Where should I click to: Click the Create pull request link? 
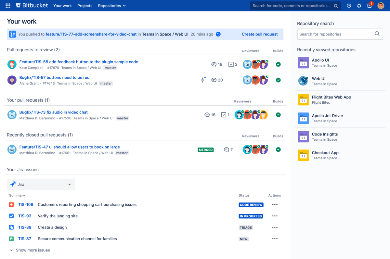260,34
